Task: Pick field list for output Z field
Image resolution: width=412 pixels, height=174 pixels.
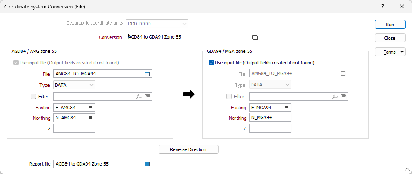Action: pos(287,128)
